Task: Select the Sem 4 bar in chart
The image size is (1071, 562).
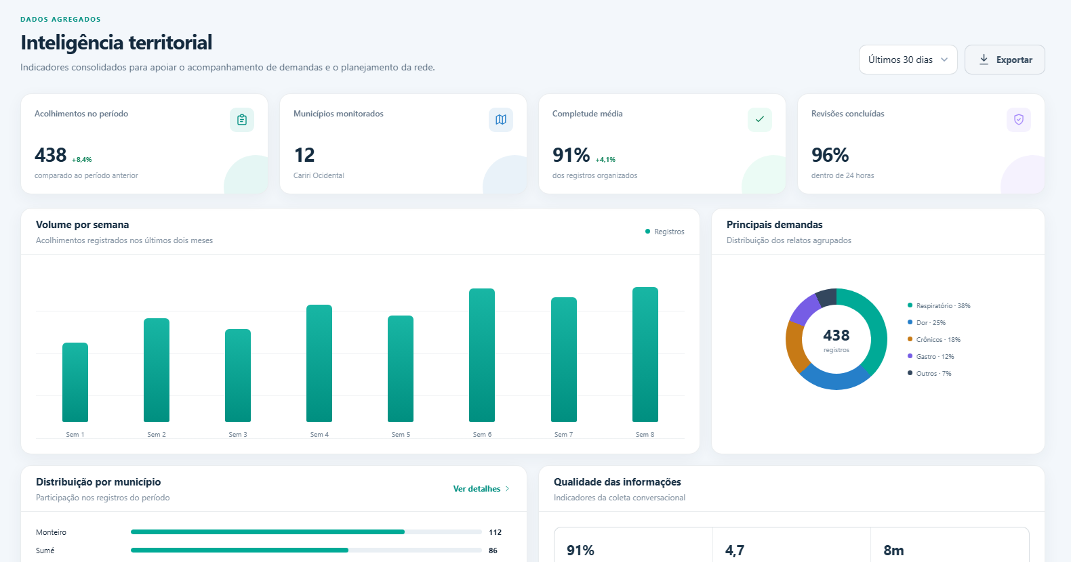Action: (x=319, y=364)
